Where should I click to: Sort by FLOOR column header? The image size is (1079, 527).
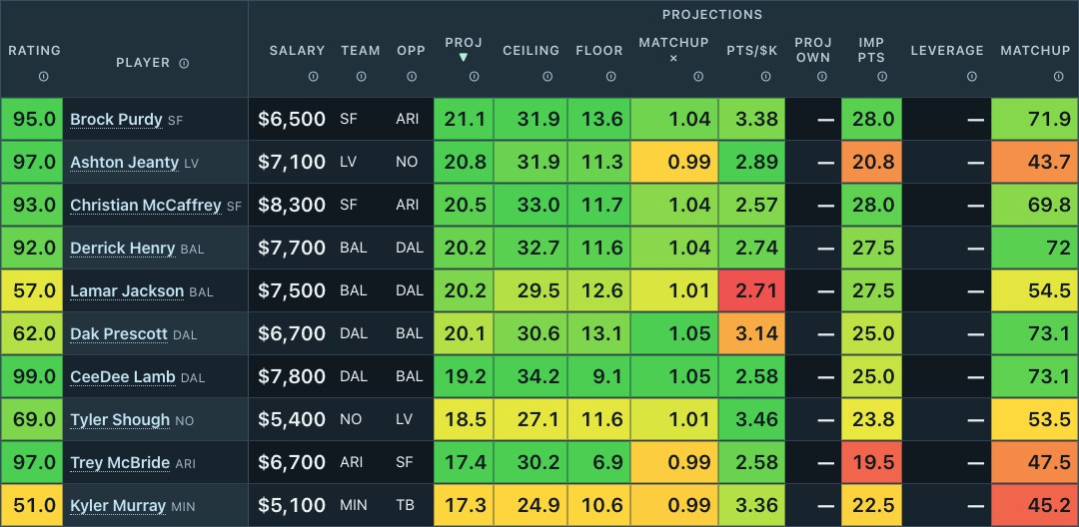(599, 50)
